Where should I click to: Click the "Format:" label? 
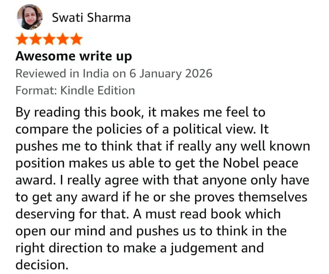pos(36,91)
